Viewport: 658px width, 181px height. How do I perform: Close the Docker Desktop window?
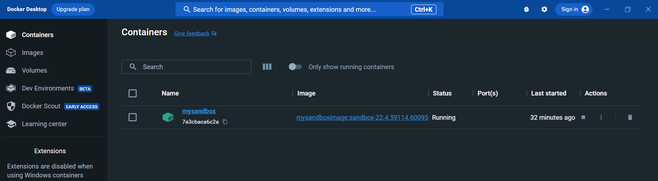point(648,9)
